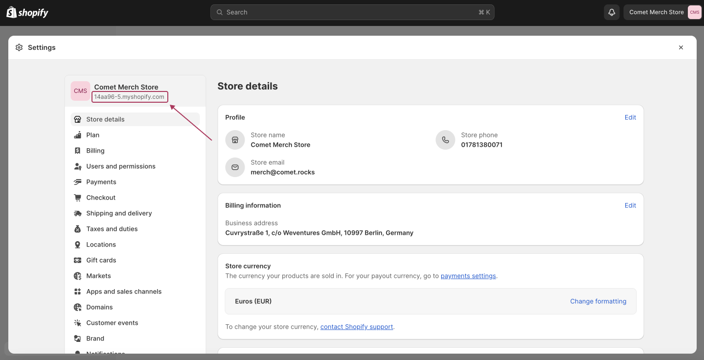Click the Locations pin icon
Screen dimensions: 704x360
[x=77, y=245]
